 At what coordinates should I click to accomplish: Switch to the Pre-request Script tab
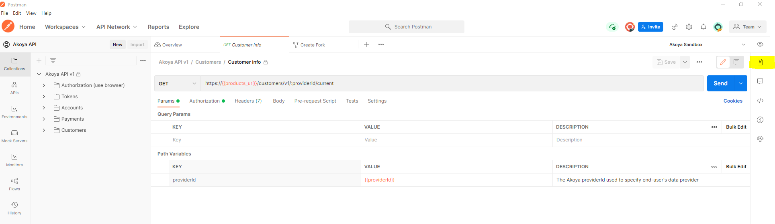pos(315,101)
